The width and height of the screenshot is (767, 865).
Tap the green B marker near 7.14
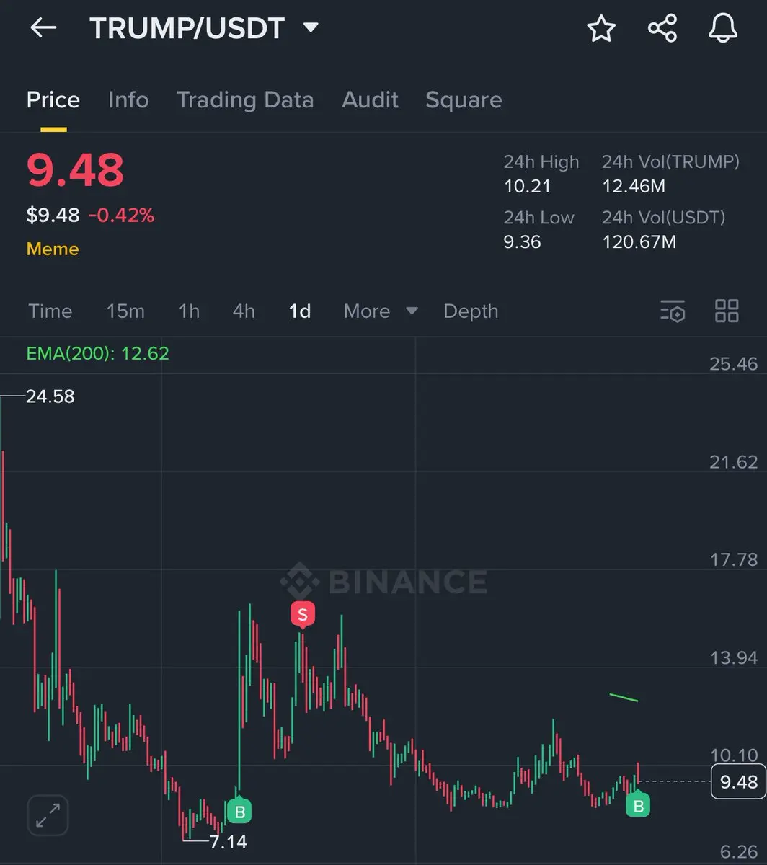pos(240,812)
